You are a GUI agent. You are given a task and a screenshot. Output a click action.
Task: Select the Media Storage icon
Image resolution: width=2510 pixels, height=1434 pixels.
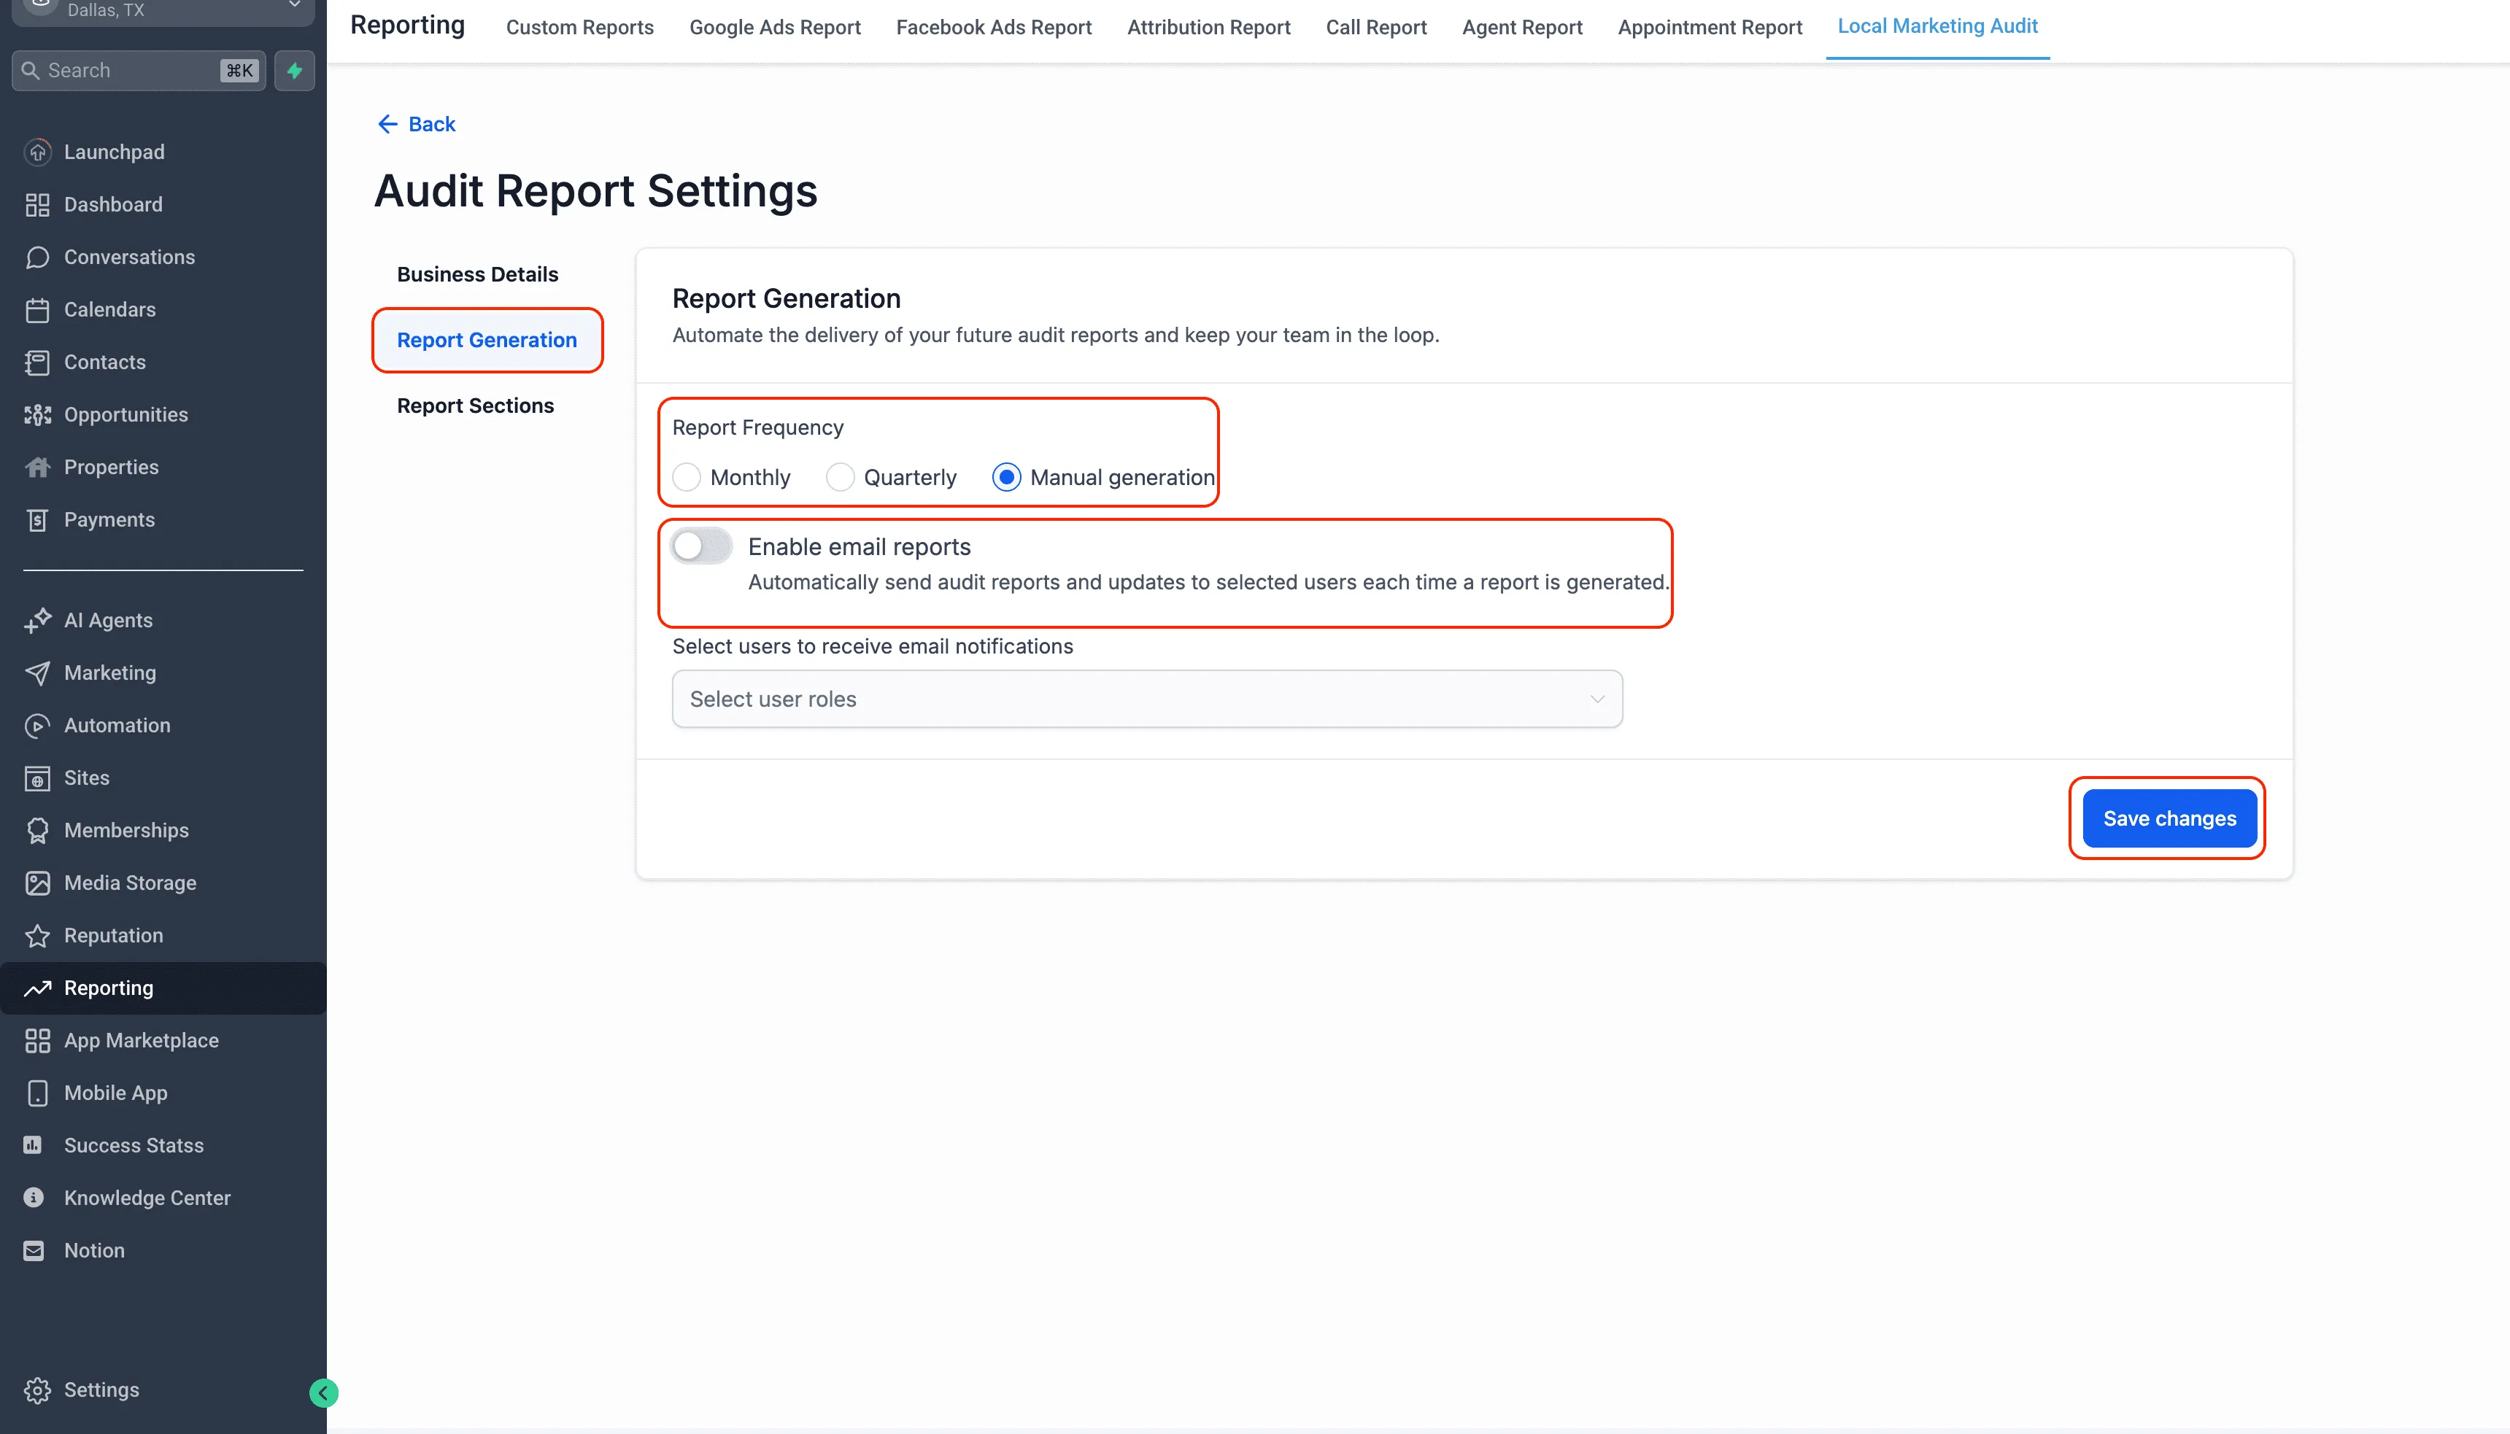coord(37,883)
